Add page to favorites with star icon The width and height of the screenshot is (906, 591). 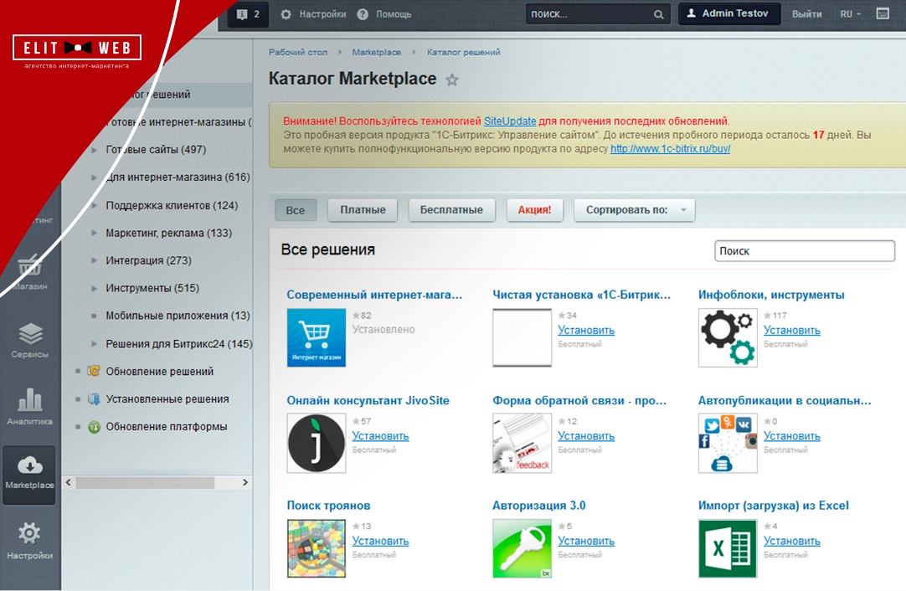tap(452, 80)
